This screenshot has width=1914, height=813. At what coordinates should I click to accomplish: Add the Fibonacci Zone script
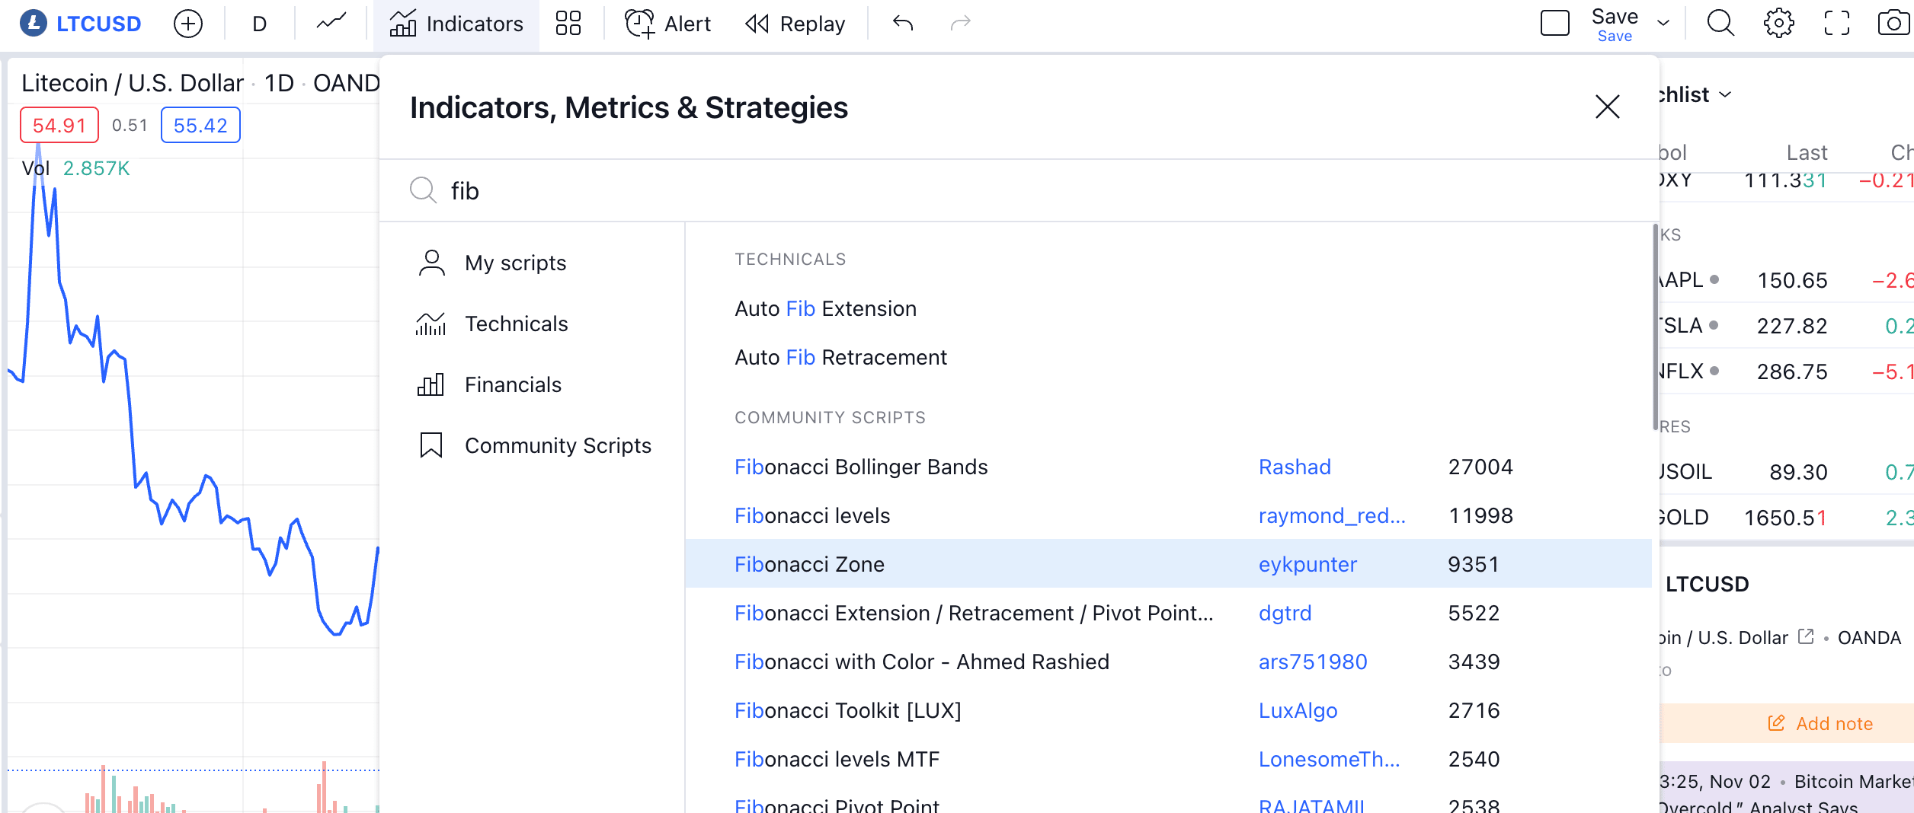[x=1168, y=563]
